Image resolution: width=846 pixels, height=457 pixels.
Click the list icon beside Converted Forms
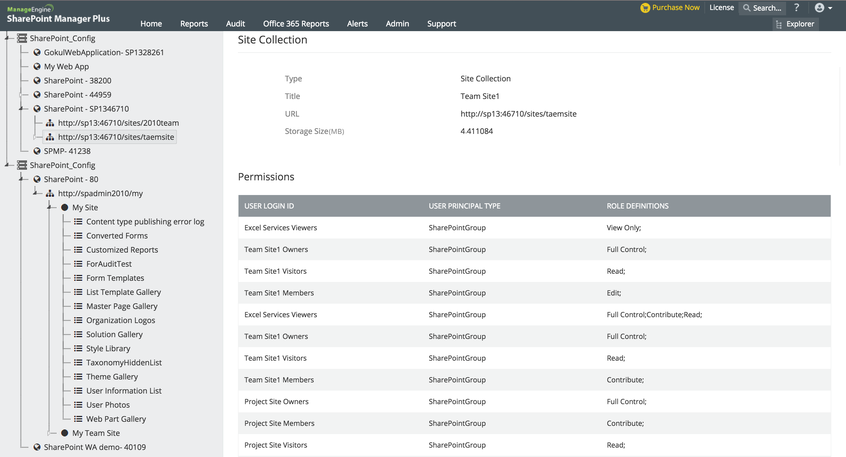coord(78,236)
